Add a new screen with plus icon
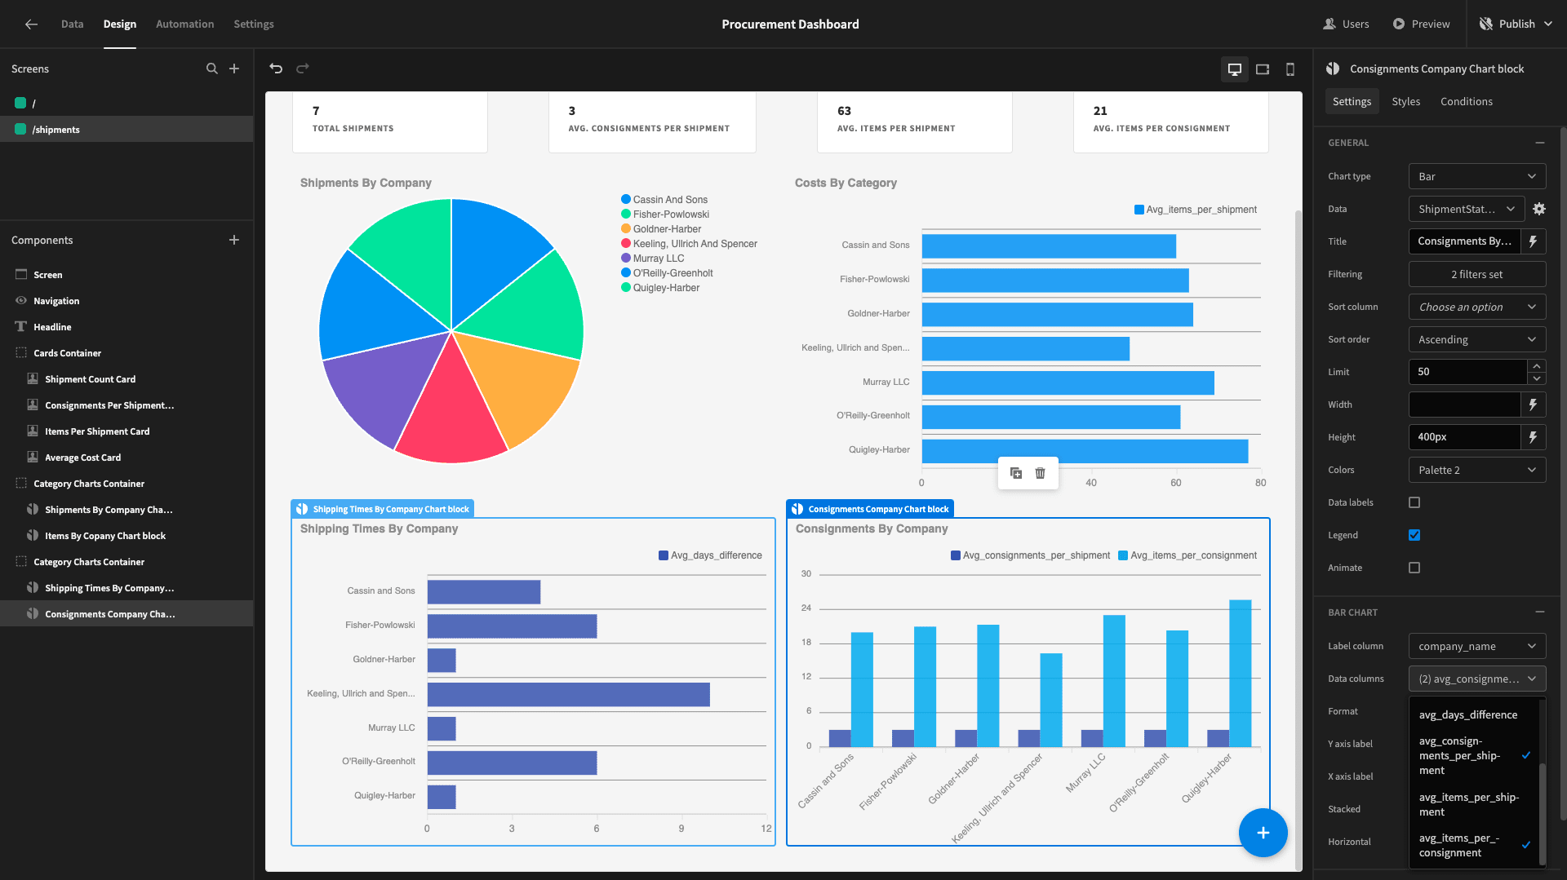Viewport: 1567px width, 880px height. click(234, 69)
